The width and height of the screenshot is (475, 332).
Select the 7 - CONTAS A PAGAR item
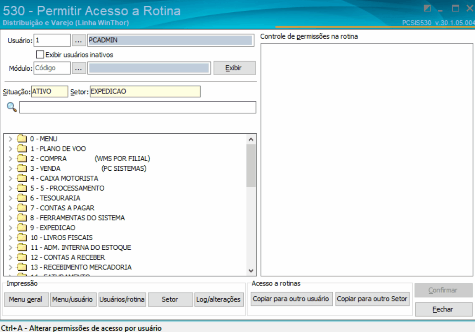(62, 208)
